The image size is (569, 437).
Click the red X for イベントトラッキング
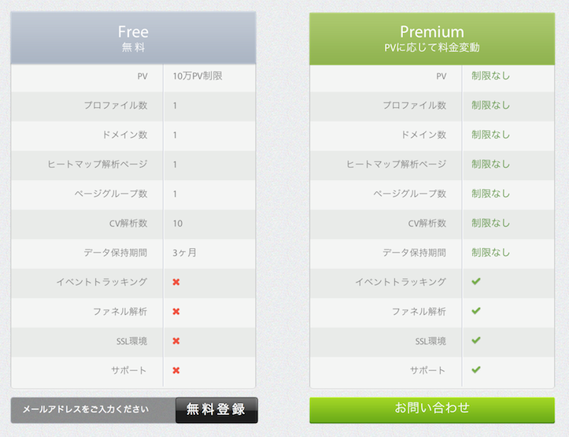pyautogui.click(x=176, y=282)
